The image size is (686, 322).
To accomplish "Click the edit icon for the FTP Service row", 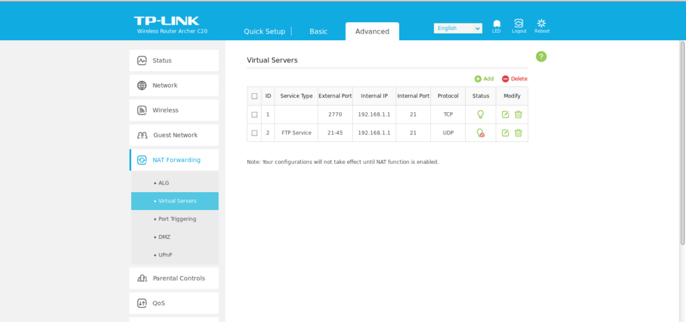I will click(x=506, y=133).
